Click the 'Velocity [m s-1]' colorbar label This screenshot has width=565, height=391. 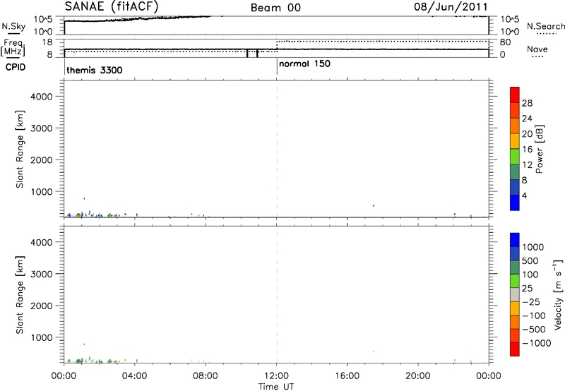[558, 294]
